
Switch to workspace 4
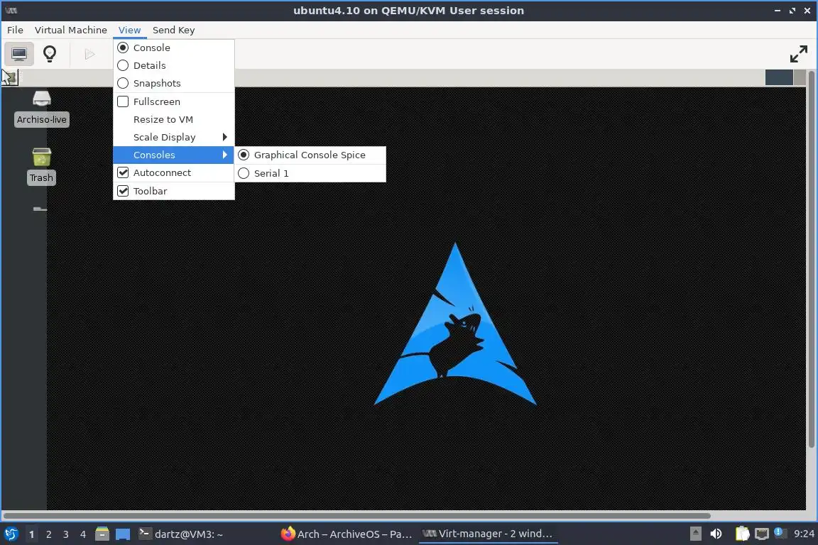point(83,534)
